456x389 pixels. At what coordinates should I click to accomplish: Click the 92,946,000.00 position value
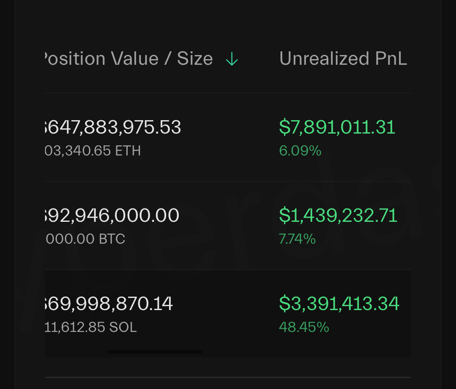[x=111, y=215]
